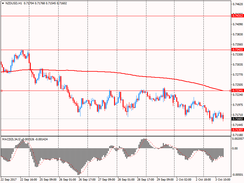Click the 3 Oct 10:00 time label
The image size is (244, 183).
223,179
